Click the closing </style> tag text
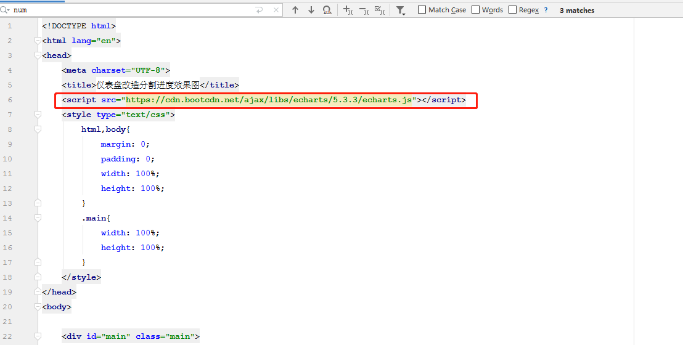This screenshot has height=345, width=683. tap(81, 277)
